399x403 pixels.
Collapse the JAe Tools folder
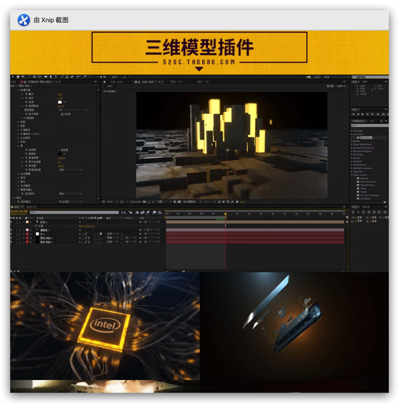[351, 134]
